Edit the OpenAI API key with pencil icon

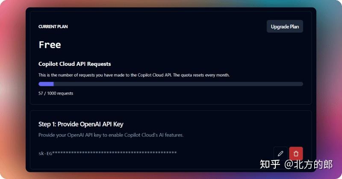click(280, 153)
